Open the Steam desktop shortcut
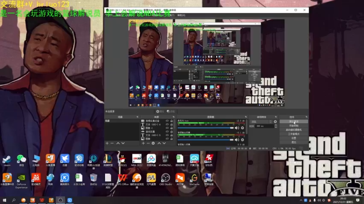Image resolution: width=364 pixels, height=204 pixels. (x=7, y=160)
